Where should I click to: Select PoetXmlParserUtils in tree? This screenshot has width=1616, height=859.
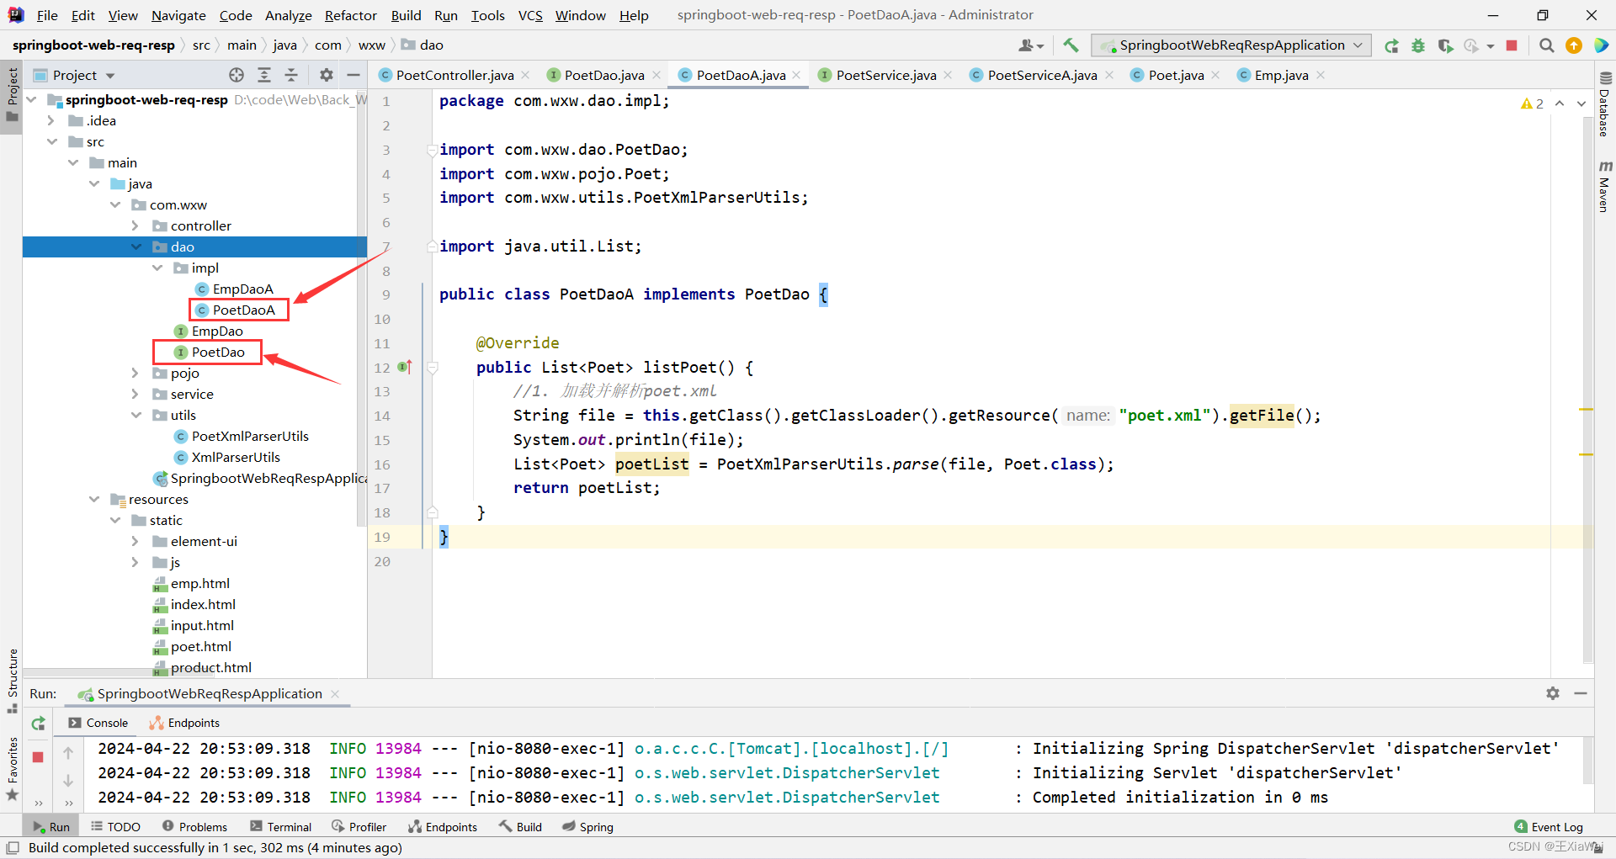click(x=250, y=436)
